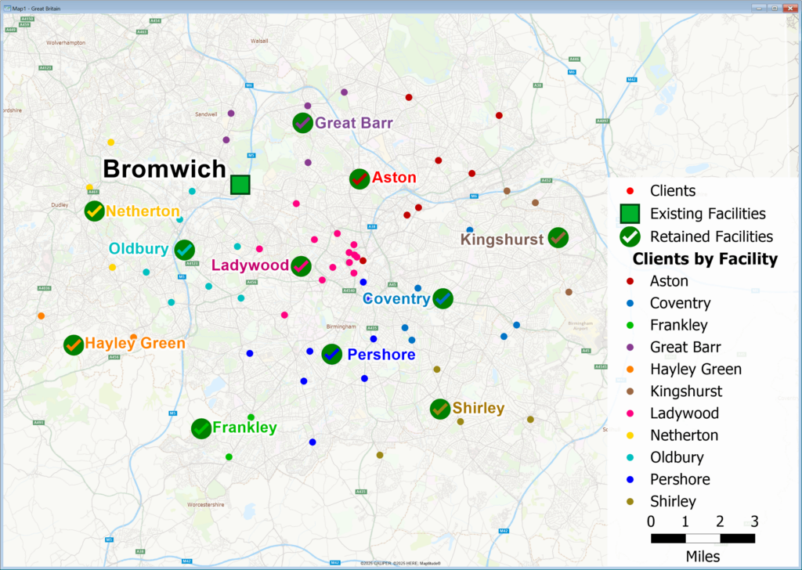This screenshot has width=802, height=570.
Task: Click the Great Barr map label
Action: (354, 123)
